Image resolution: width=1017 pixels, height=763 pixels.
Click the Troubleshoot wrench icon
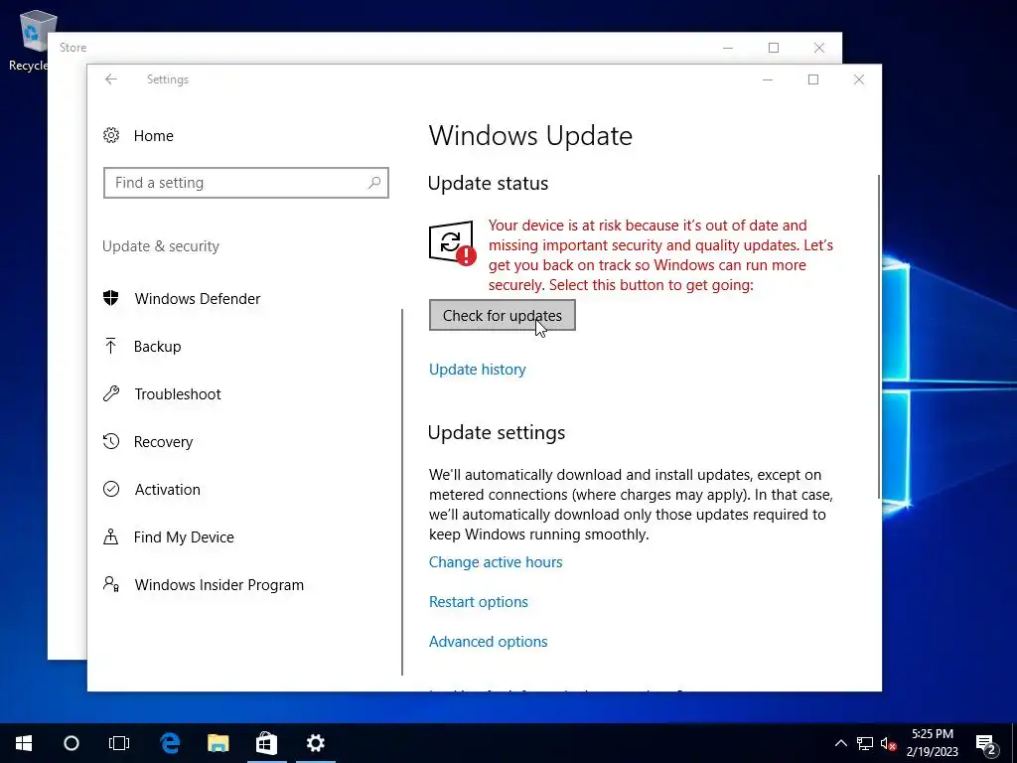coord(111,393)
